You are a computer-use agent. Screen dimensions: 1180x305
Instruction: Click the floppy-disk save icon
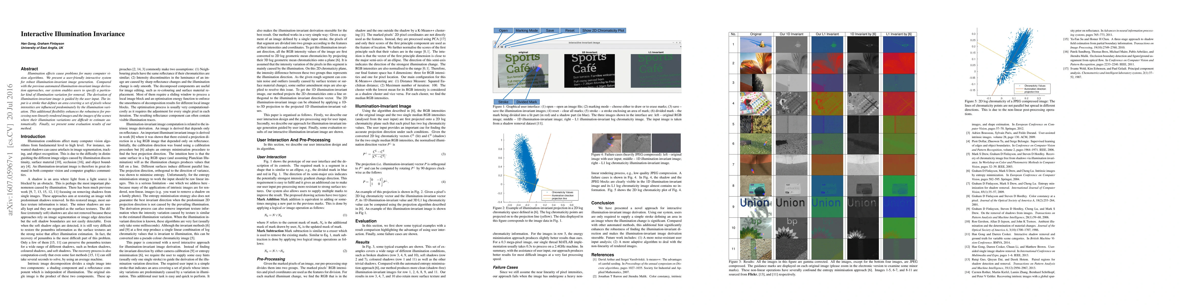coord(502,47)
